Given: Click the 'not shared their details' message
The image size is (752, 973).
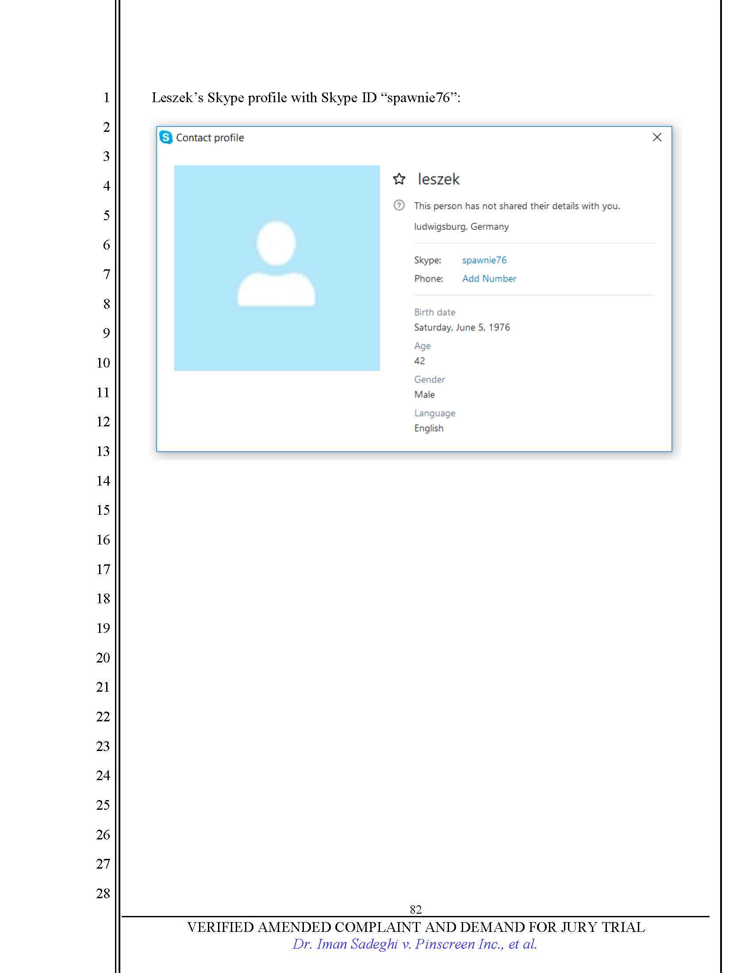Looking at the screenshot, I should (x=516, y=206).
